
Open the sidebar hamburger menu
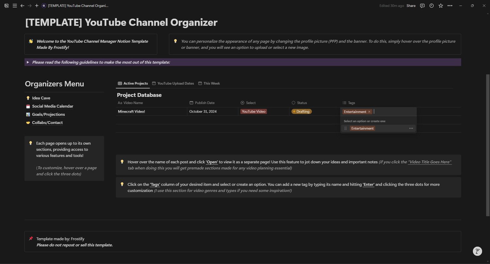click(15, 6)
